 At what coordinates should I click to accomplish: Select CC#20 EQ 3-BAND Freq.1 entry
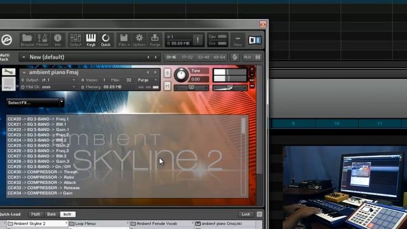pos(38,119)
